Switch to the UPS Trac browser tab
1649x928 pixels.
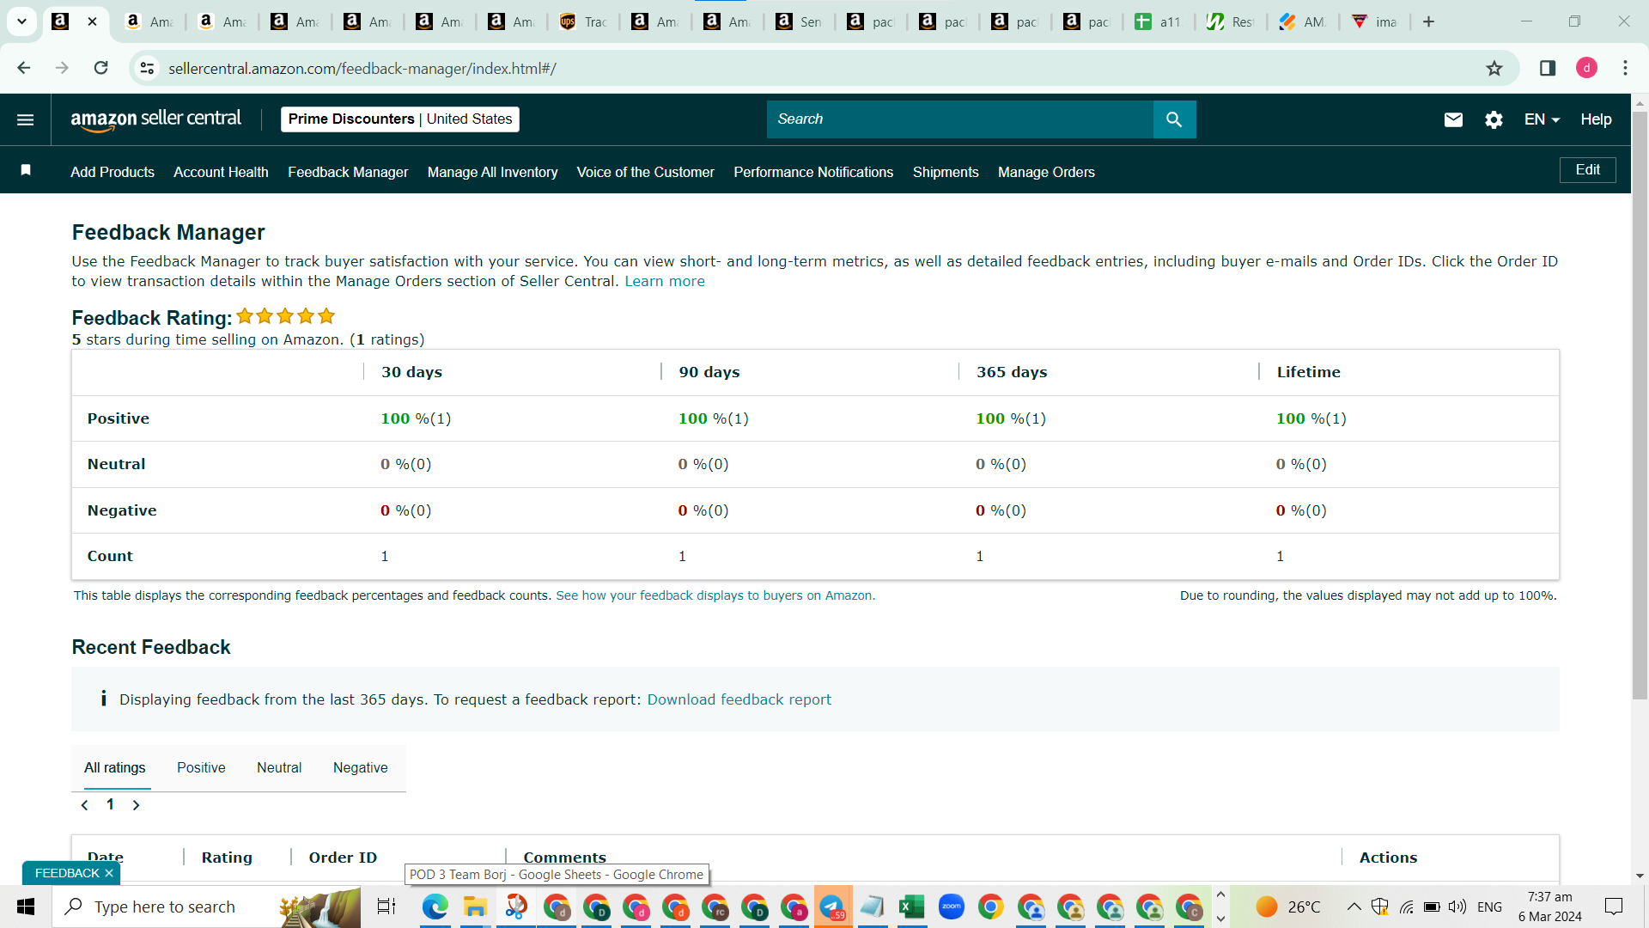tap(584, 22)
